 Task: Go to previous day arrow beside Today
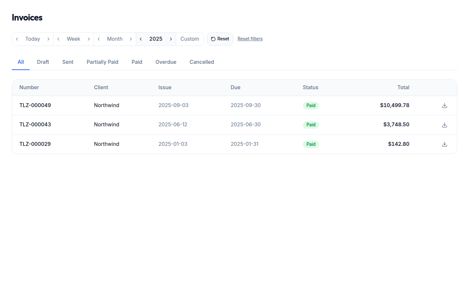click(x=17, y=39)
